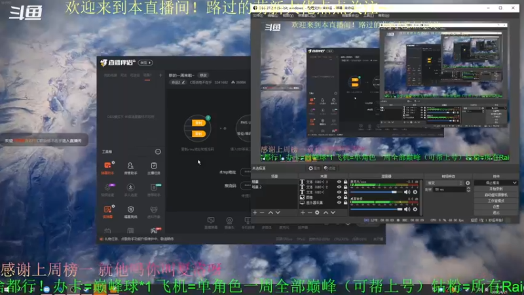Open the 主播任务 streamer tasks tool

(154, 168)
